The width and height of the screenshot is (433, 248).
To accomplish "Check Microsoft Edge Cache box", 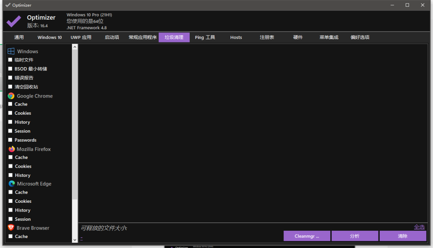I will pyautogui.click(x=10, y=192).
